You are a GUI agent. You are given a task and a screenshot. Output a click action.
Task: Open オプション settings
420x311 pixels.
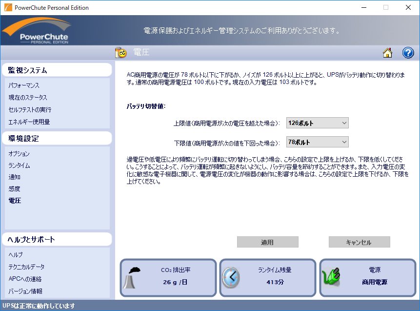point(19,154)
